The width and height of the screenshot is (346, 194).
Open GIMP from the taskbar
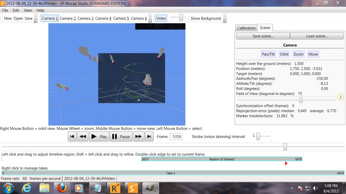click(x=150, y=188)
